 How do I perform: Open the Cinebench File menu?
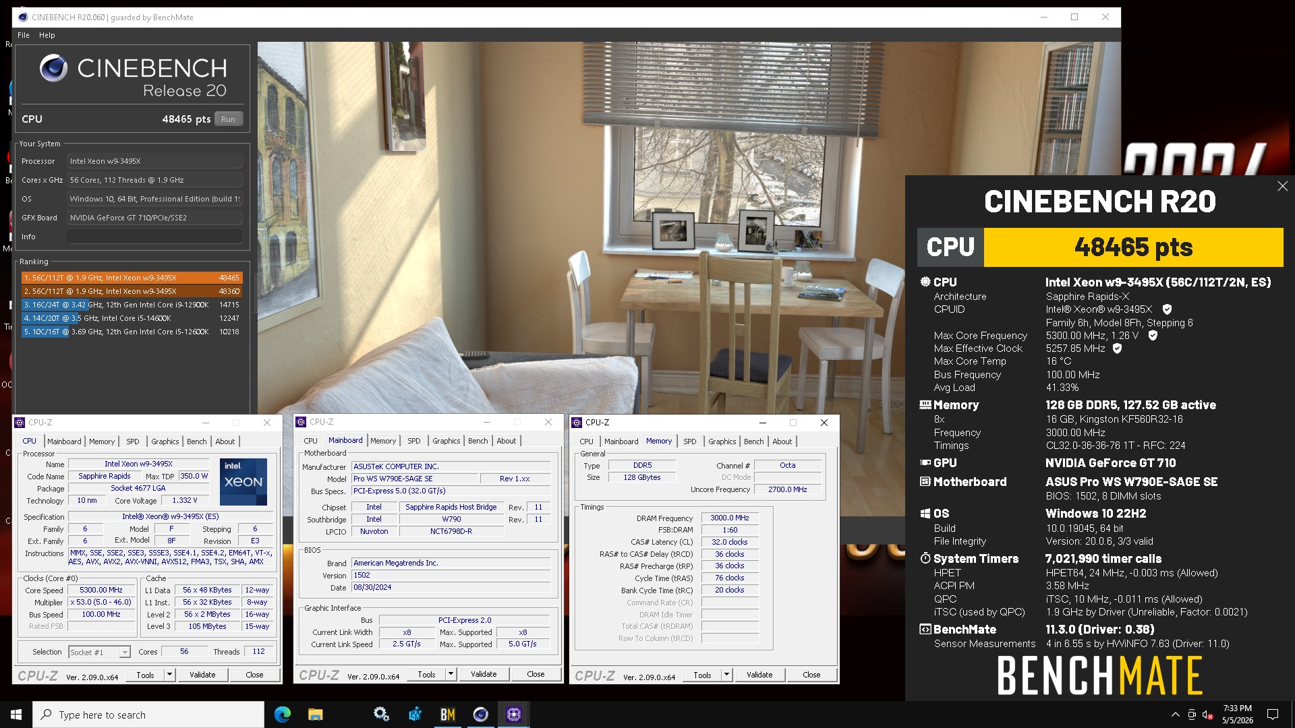[x=24, y=35]
